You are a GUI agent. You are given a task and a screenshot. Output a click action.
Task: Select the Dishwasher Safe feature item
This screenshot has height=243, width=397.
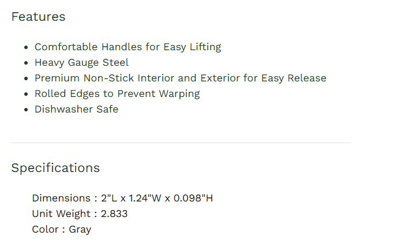[77, 109]
